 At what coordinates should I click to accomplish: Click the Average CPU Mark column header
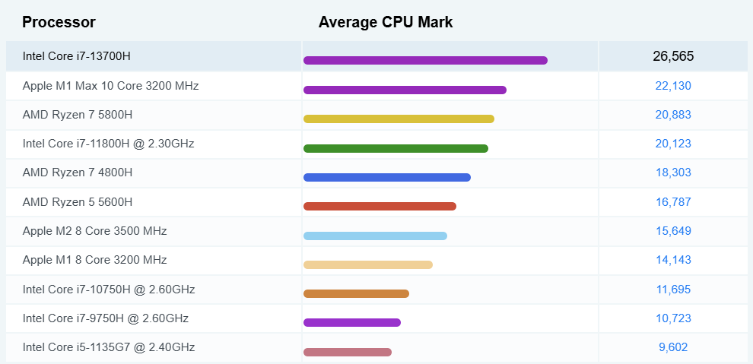(x=386, y=22)
